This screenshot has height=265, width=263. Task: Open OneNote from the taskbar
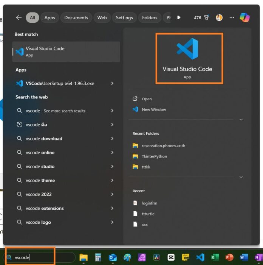[258, 257]
